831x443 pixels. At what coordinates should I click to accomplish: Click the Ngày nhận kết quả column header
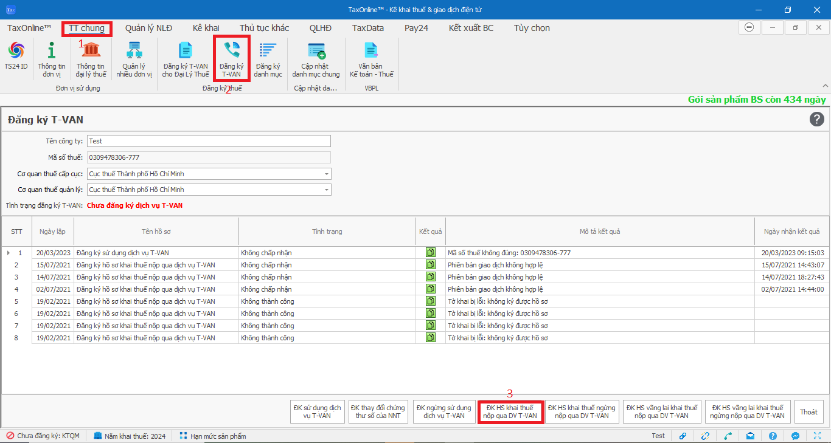coord(791,232)
